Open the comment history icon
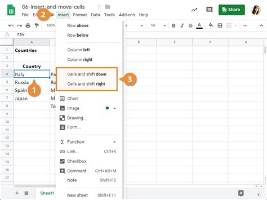Viewport: 267px width, 200px height. 210,10
